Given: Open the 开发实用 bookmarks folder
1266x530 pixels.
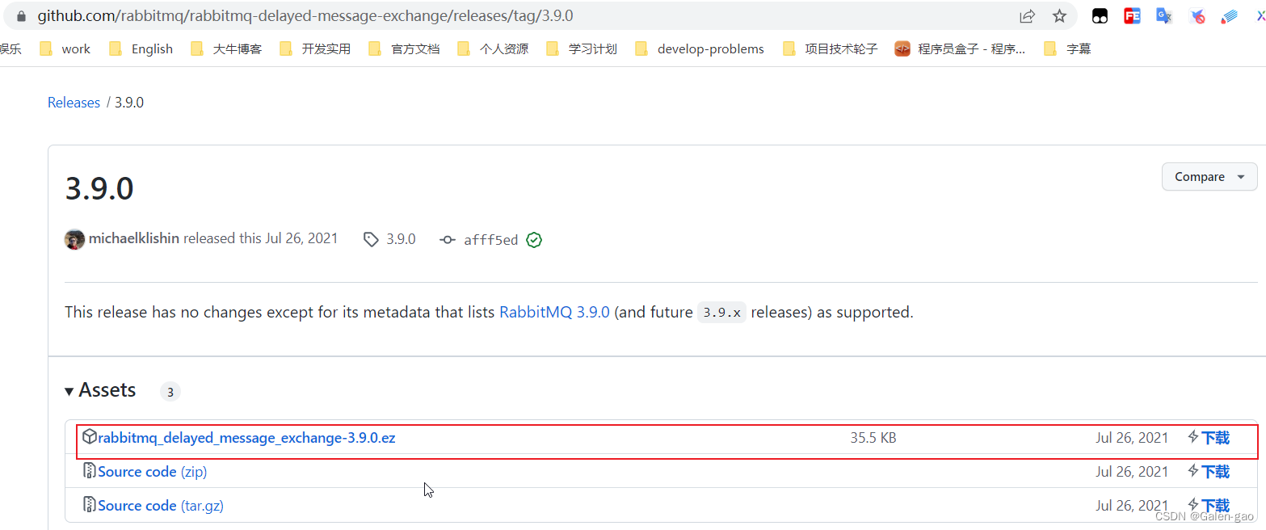Looking at the screenshot, I should click(315, 49).
